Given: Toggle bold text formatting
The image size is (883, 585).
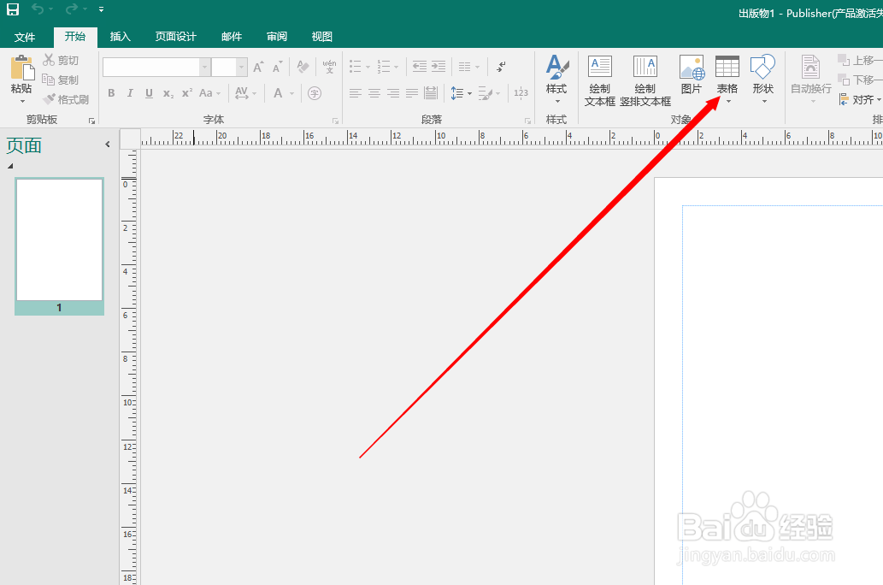Looking at the screenshot, I should 111,92.
